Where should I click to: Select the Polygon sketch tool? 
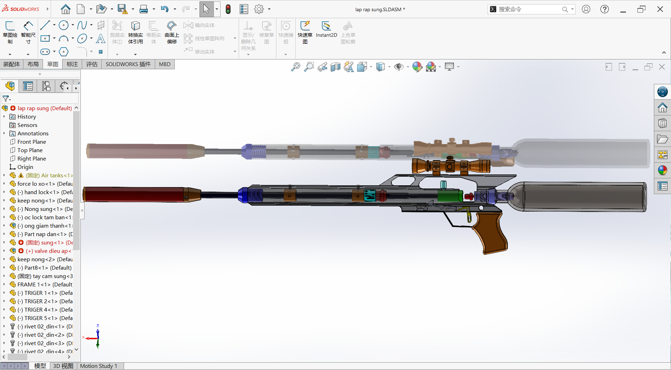[64, 52]
